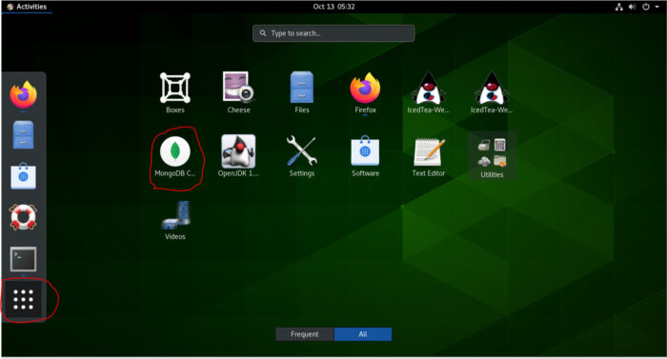Viewport: 667px width, 359px height.
Task: Click the Activities button
Action: click(27, 7)
